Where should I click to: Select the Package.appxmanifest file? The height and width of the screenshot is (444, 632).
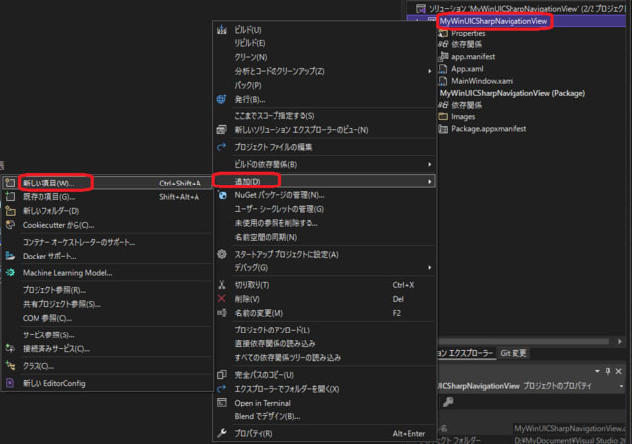coord(489,128)
